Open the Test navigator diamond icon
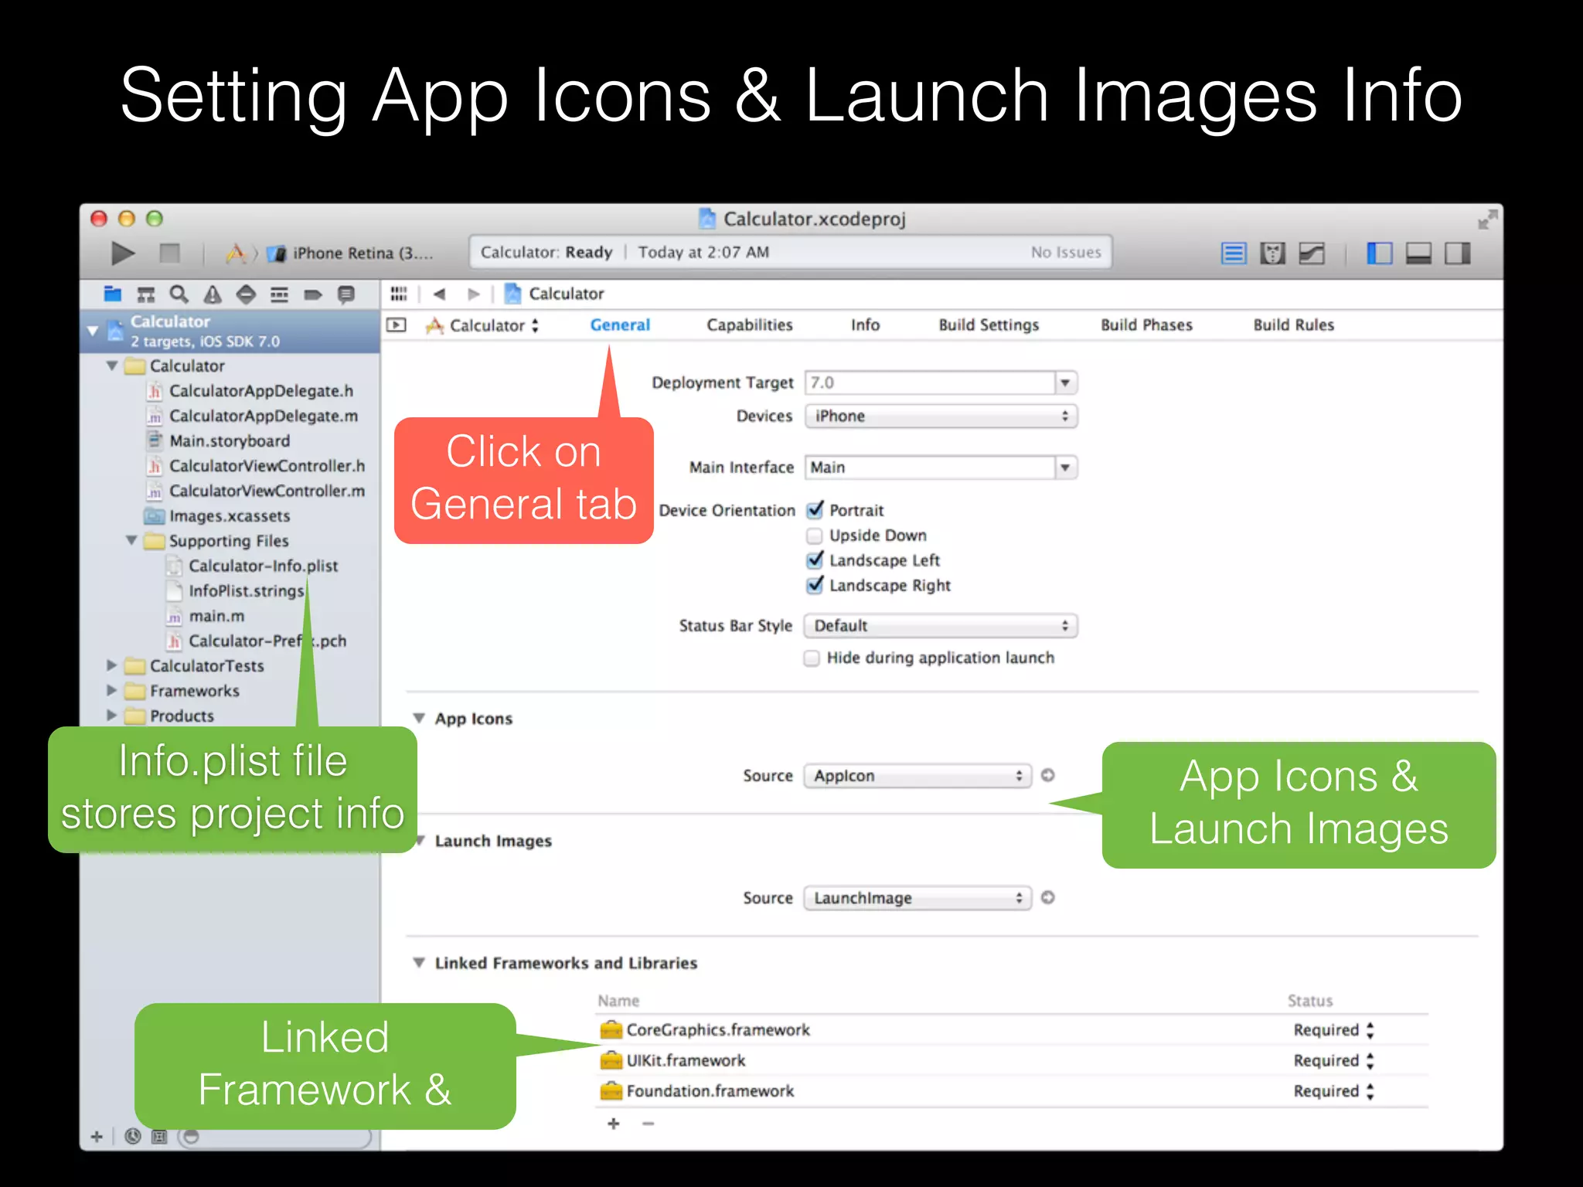The image size is (1583, 1187). (246, 294)
